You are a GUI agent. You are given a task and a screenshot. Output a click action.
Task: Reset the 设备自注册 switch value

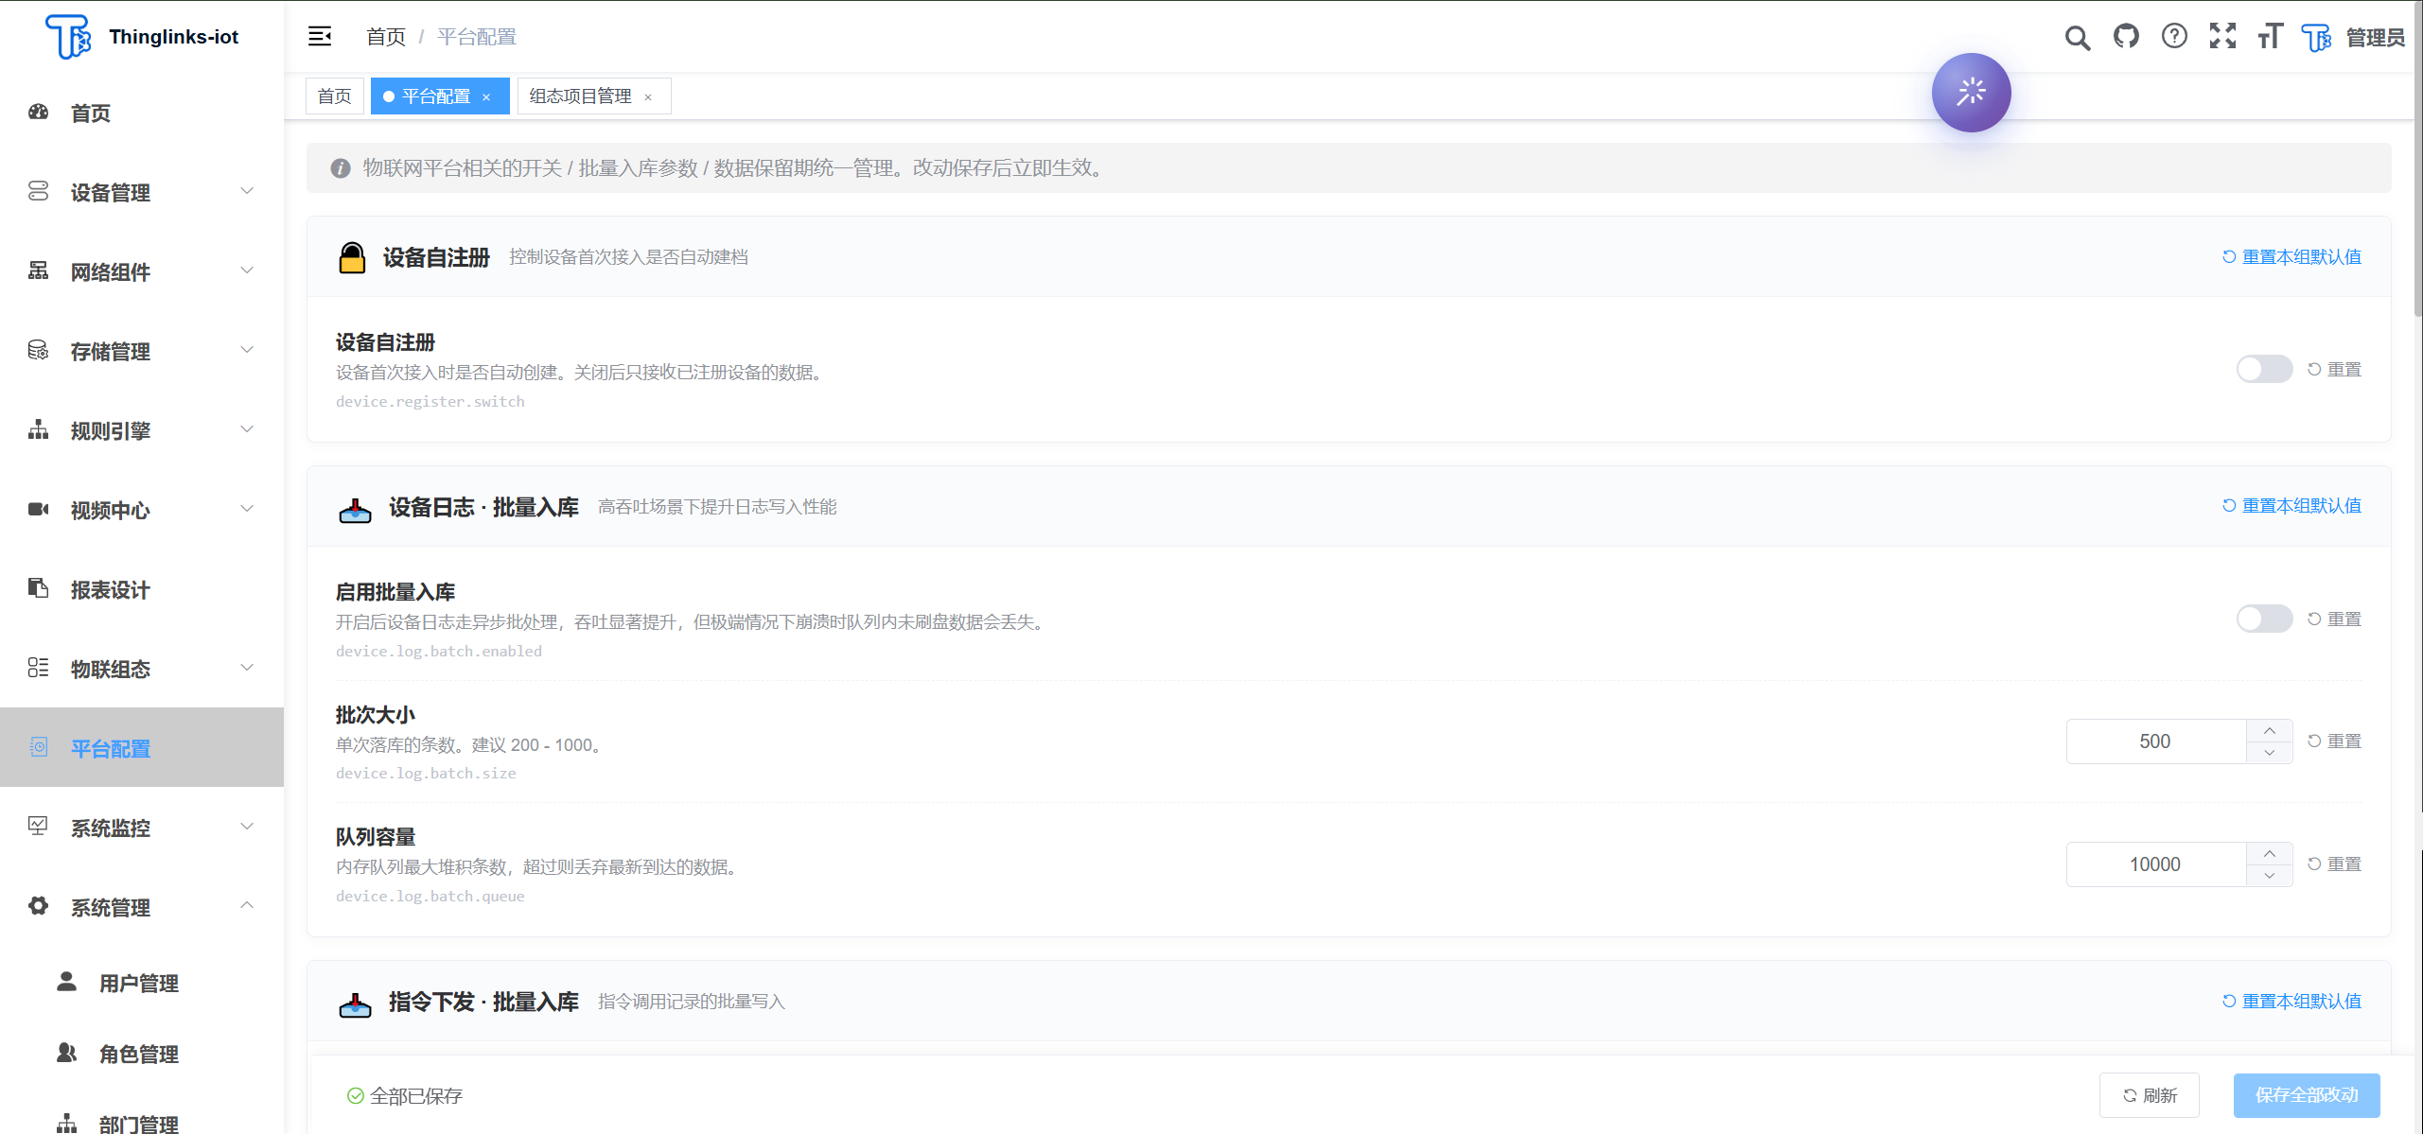tap(2334, 370)
